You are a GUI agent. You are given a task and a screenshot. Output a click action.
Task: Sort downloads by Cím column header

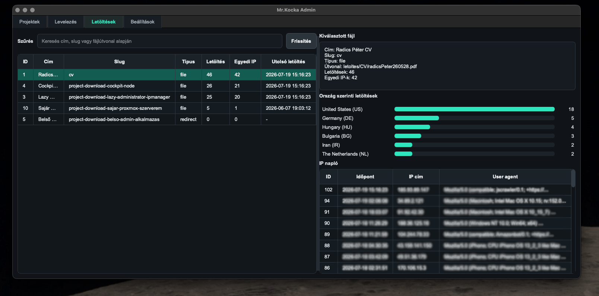click(48, 62)
